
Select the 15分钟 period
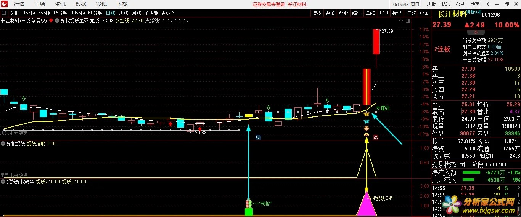point(61,13)
